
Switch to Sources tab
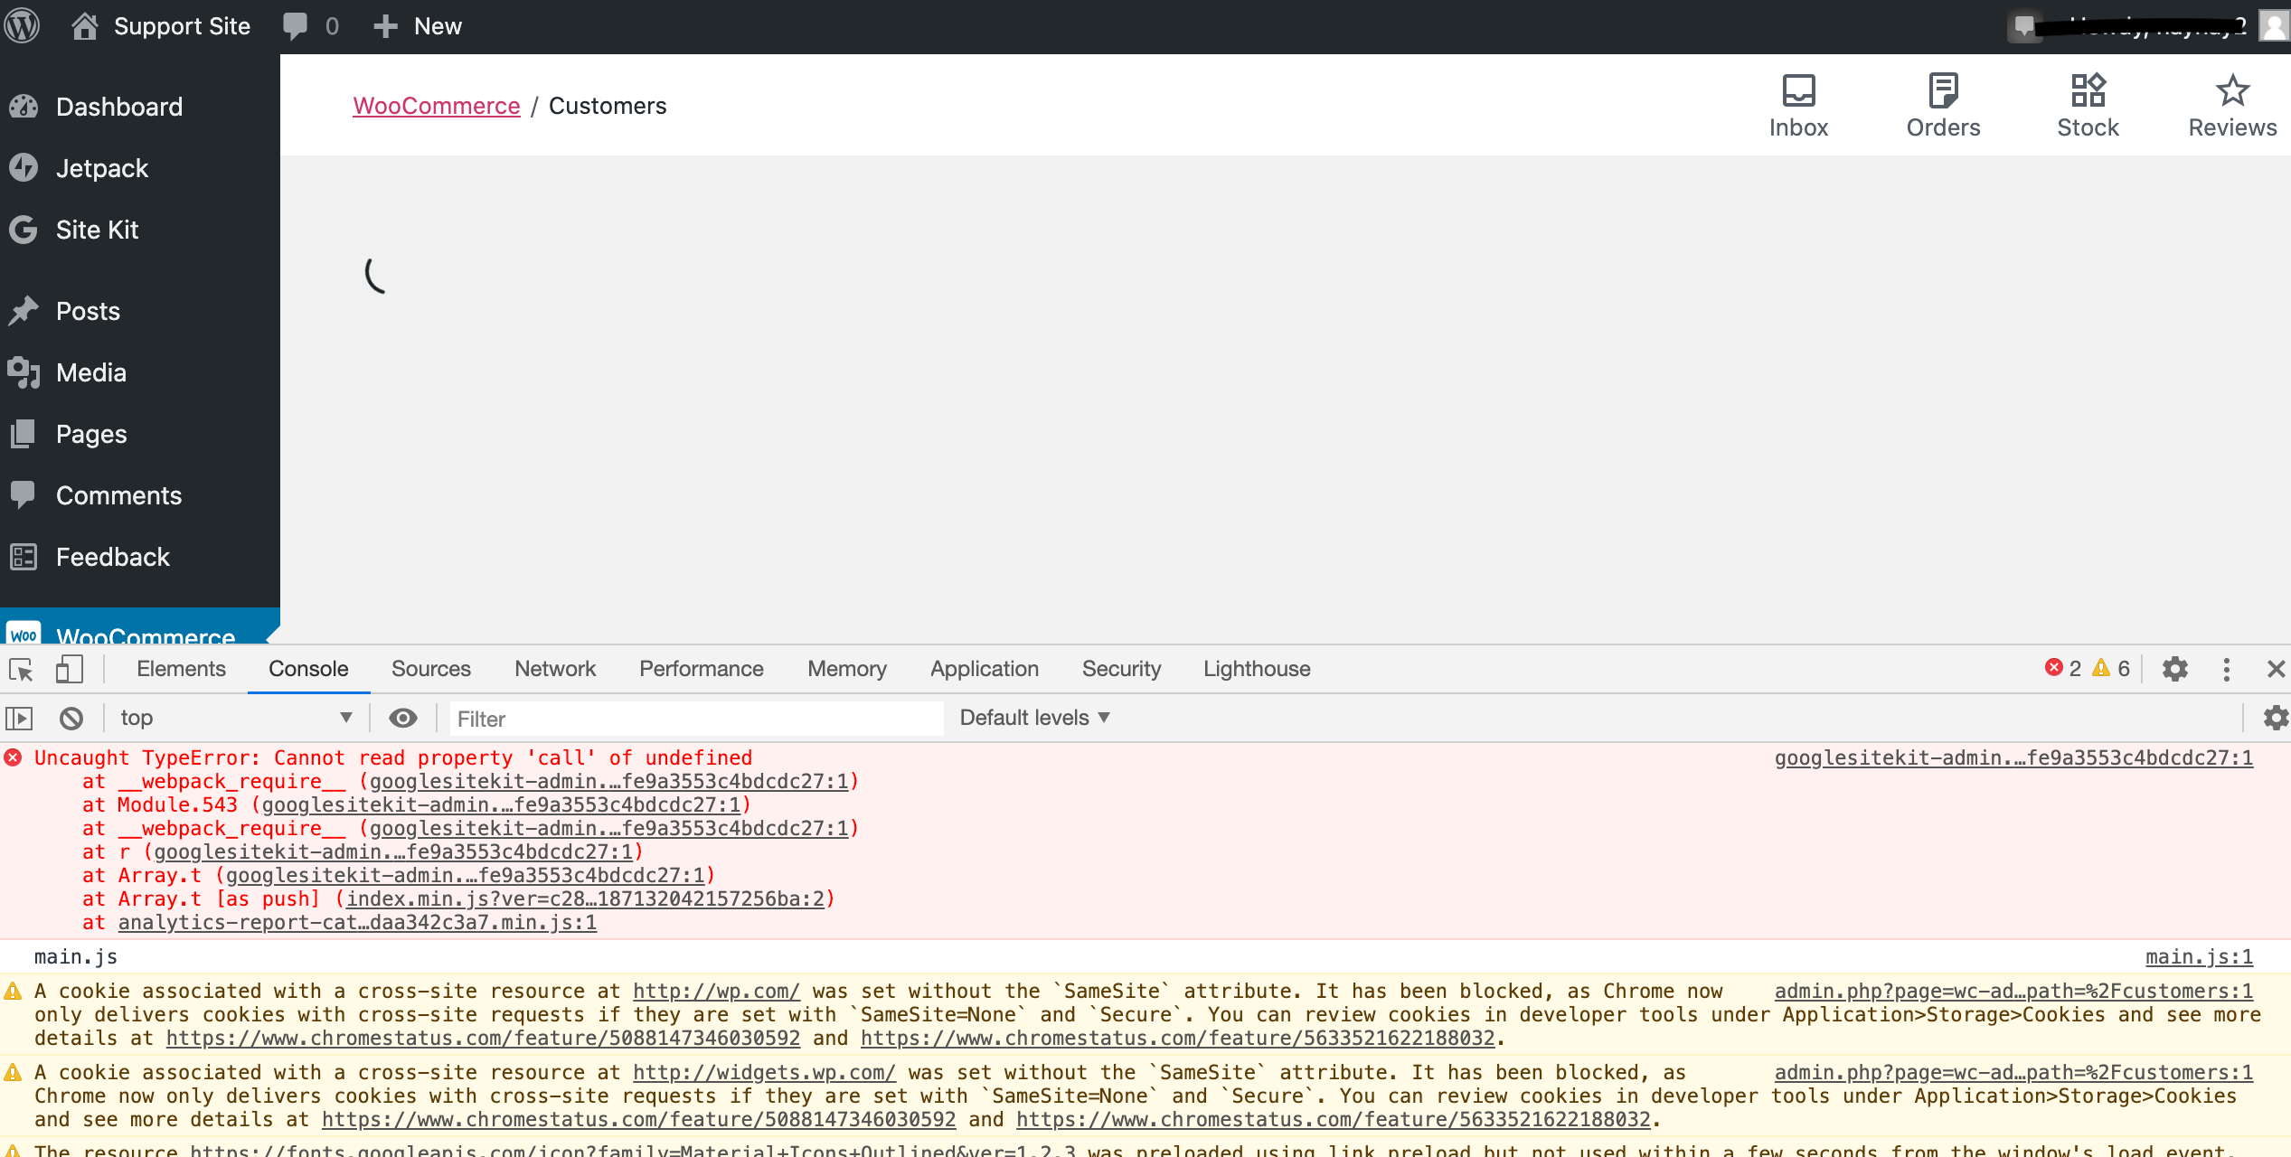click(x=431, y=669)
